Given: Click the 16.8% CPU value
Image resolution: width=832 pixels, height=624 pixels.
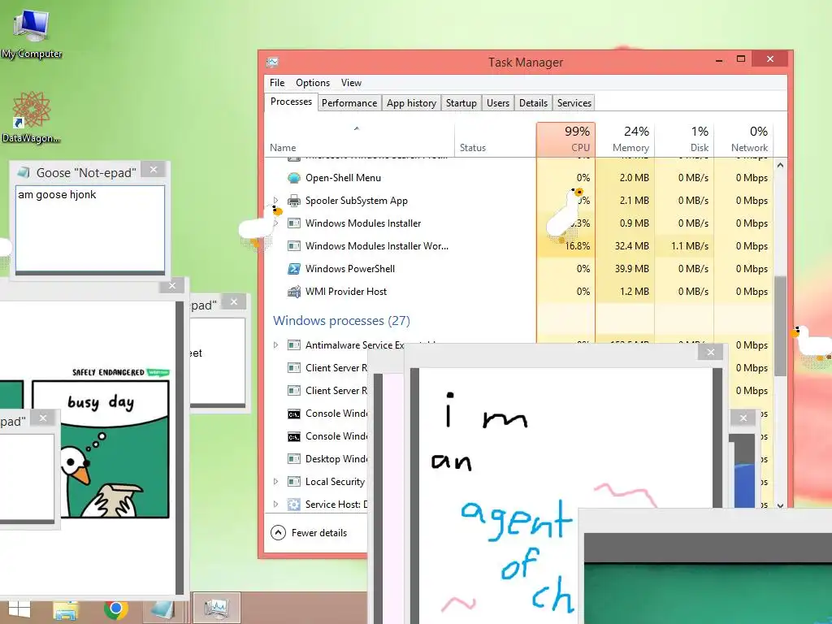Looking at the screenshot, I should tap(578, 246).
